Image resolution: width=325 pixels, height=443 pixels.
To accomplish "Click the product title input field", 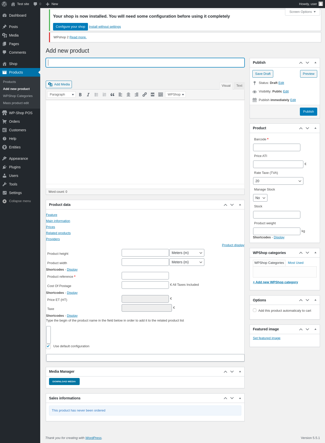I will click(x=145, y=63).
